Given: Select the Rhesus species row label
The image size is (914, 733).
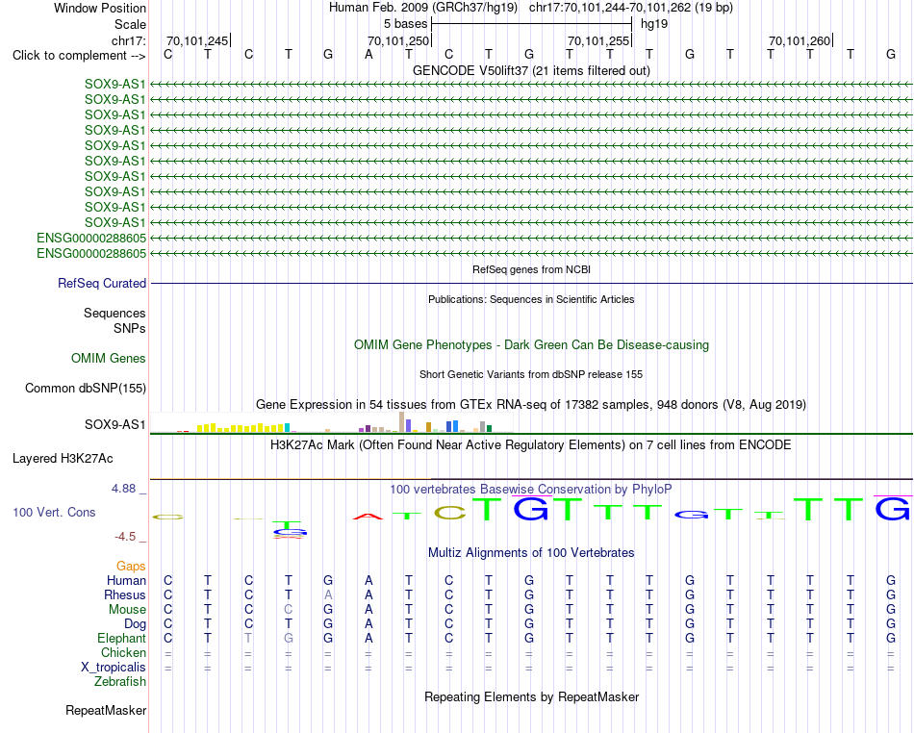Looking at the screenshot, I should click(x=125, y=594).
